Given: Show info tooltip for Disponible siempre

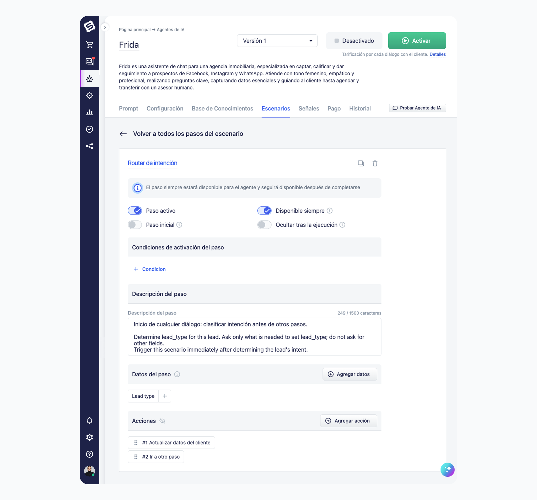Looking at the screenshot, I should [x=330, y=211].
